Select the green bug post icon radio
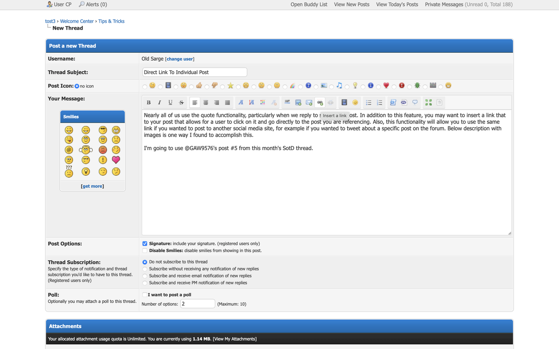 pos(409,87)
